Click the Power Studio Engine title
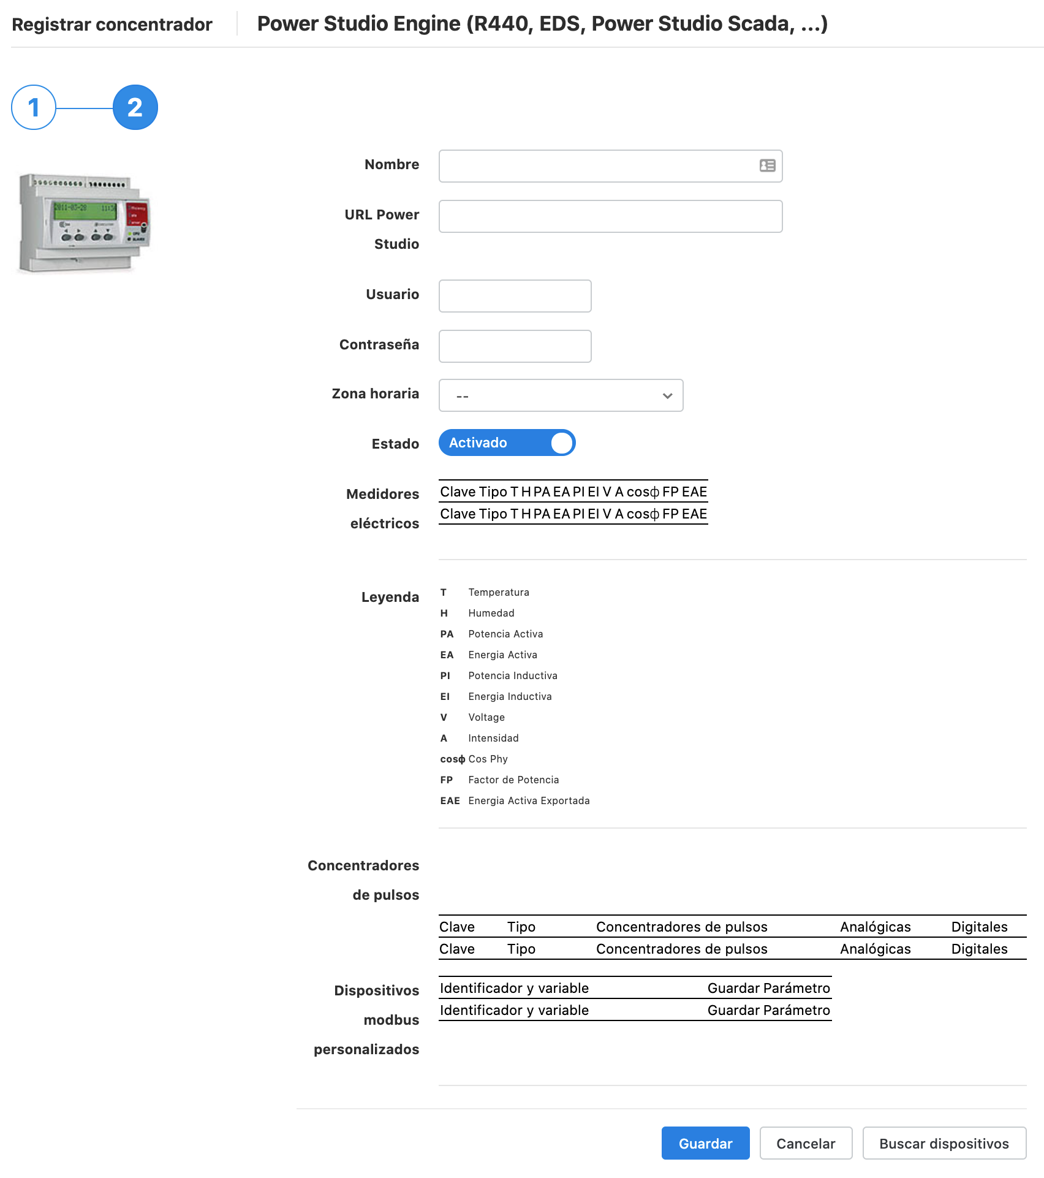Viewport: 1044px width, 1178px height. point(542,24)
